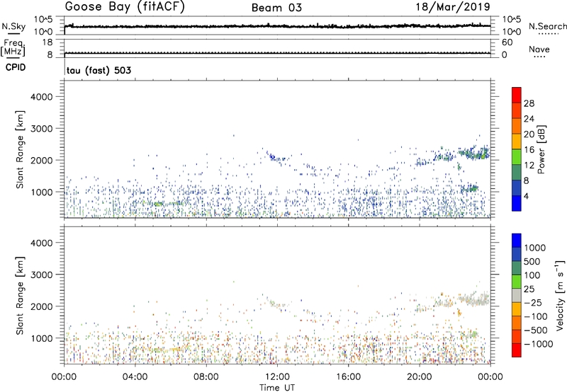Viewport: 567px width, 392px height.
Task: Click the frequency trace line
Action: (x=277, y=53)
